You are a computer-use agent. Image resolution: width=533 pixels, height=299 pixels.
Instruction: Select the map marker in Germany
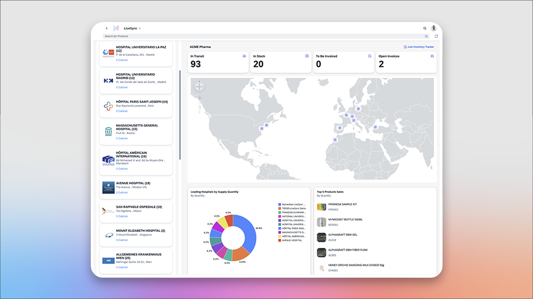tap(358, 109)
